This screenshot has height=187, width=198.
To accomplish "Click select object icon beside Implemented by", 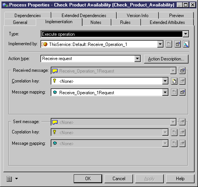I will click(x=186, y=44).
